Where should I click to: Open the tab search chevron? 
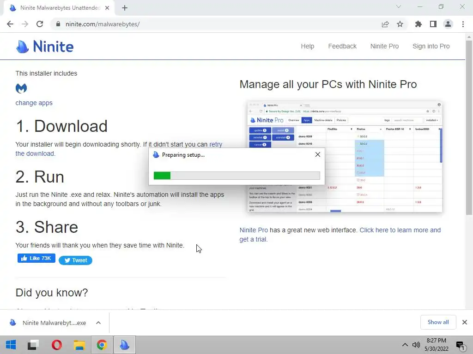click(399, 6)
